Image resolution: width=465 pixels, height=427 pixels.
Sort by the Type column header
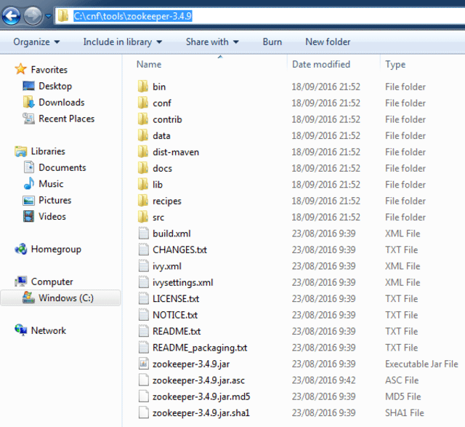(x=395, y=65)
